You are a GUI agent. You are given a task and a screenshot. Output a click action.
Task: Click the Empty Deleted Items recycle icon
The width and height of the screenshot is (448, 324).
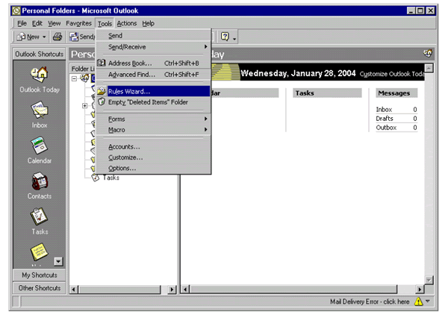click(102, 102)
